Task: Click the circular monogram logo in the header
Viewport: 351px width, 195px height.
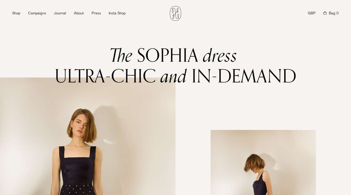Action: [x=175, y=14]
